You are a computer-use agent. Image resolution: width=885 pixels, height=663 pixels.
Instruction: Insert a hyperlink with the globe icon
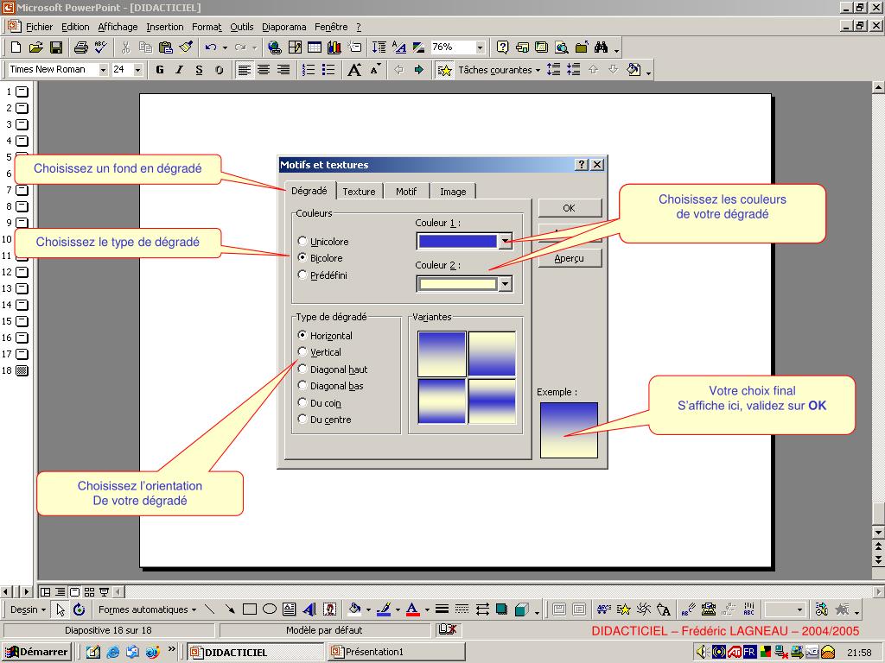[275, 47]
